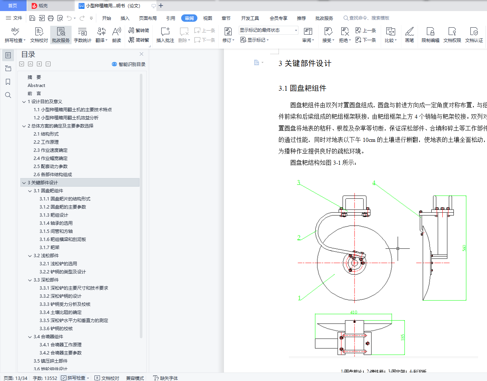Image resolution: width=487 pixels, height=381 pixels.
Task: Convert text with 简转繁
Action: (x=139, y=40)
